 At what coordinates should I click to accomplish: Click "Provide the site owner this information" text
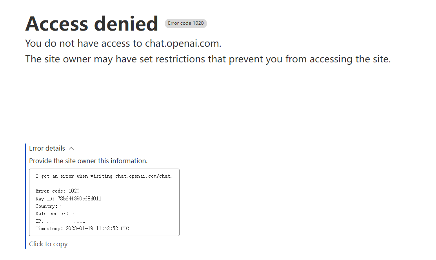pos(88,161)
